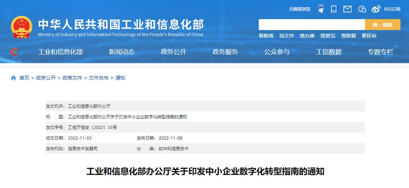The image size is (409, 188).
Task: Open 新闻动态 nav menu
Action: [121, 52]
